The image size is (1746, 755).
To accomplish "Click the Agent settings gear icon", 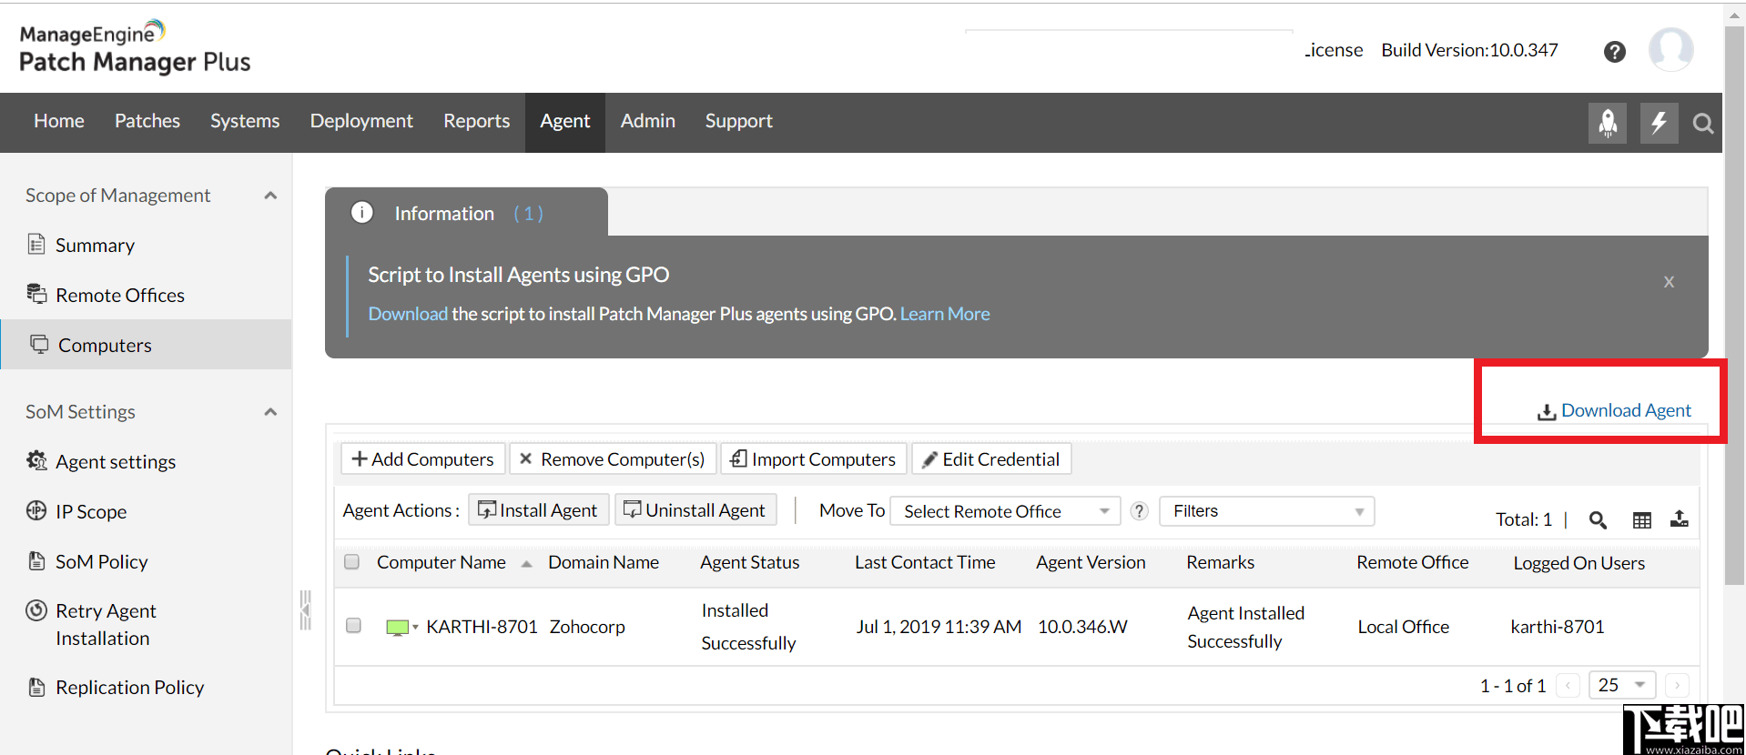I will pyautogui.click(x=36, y=460).
